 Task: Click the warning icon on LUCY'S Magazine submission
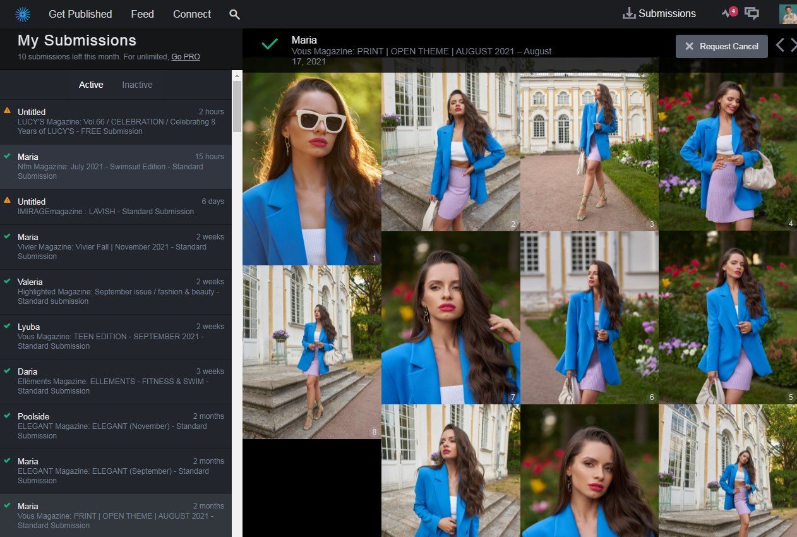(7, 111)
